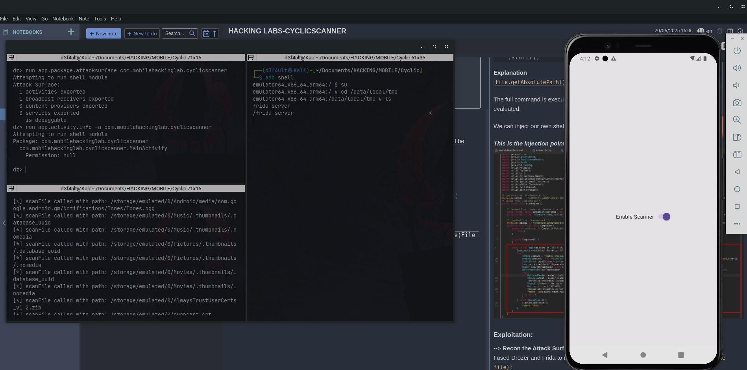This screenshot has height=370, width=747.
Task: Click the Notebooks book icon
Action: 6,32
